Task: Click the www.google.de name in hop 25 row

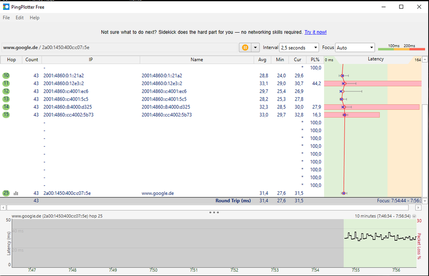Action: click(158, 193)
